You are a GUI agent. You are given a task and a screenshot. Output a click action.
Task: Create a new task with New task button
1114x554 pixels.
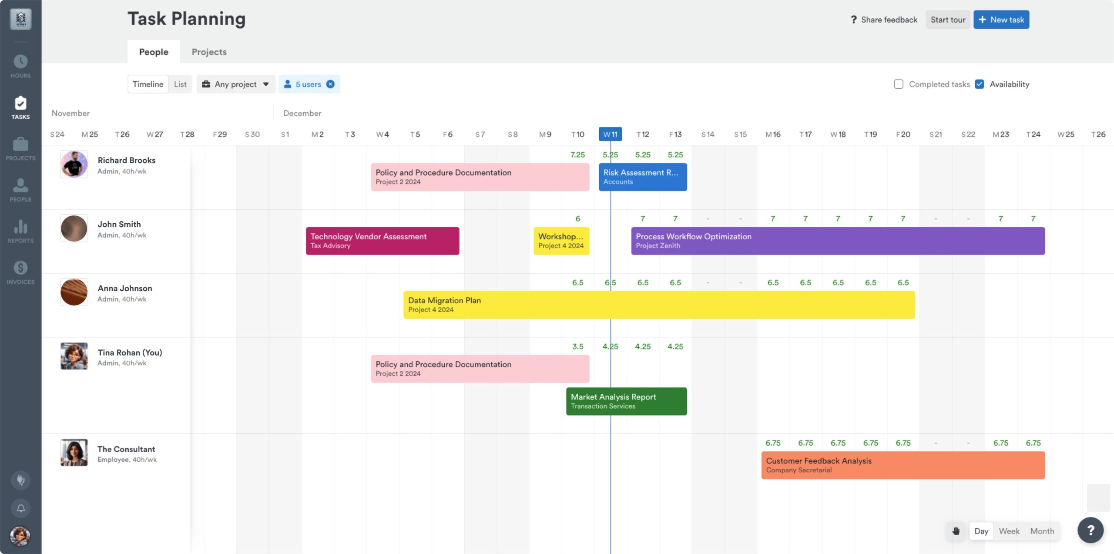pyautogui.click(x=1001, y=19)
